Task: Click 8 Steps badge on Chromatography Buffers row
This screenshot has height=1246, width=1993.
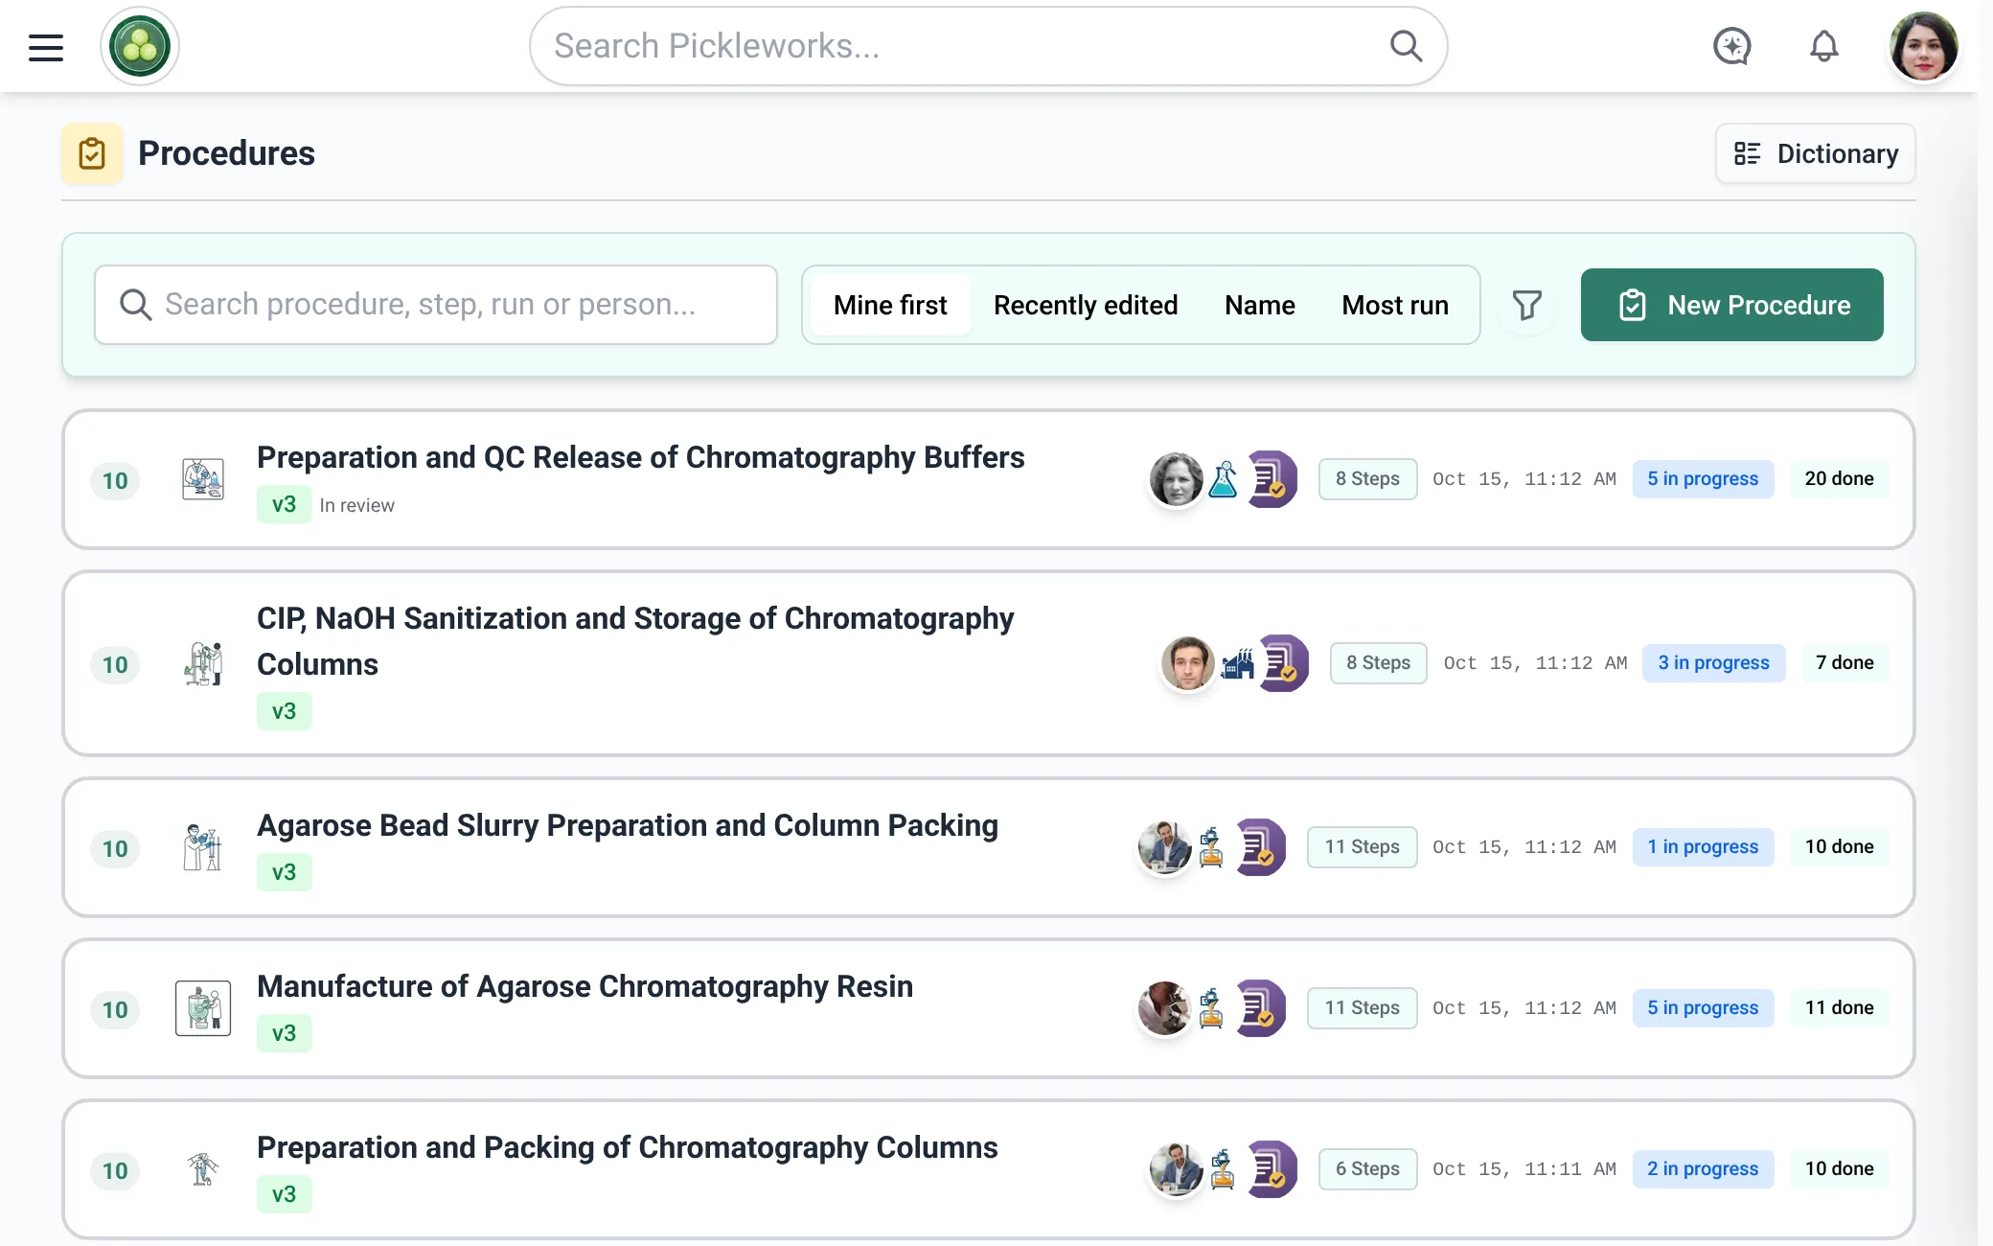Action: click(1367, 479)
